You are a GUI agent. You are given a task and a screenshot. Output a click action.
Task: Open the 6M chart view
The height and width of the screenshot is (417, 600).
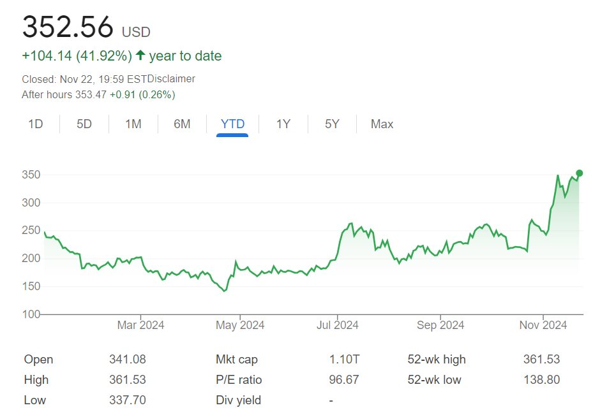pyautogui.click(x=182, y=124)
